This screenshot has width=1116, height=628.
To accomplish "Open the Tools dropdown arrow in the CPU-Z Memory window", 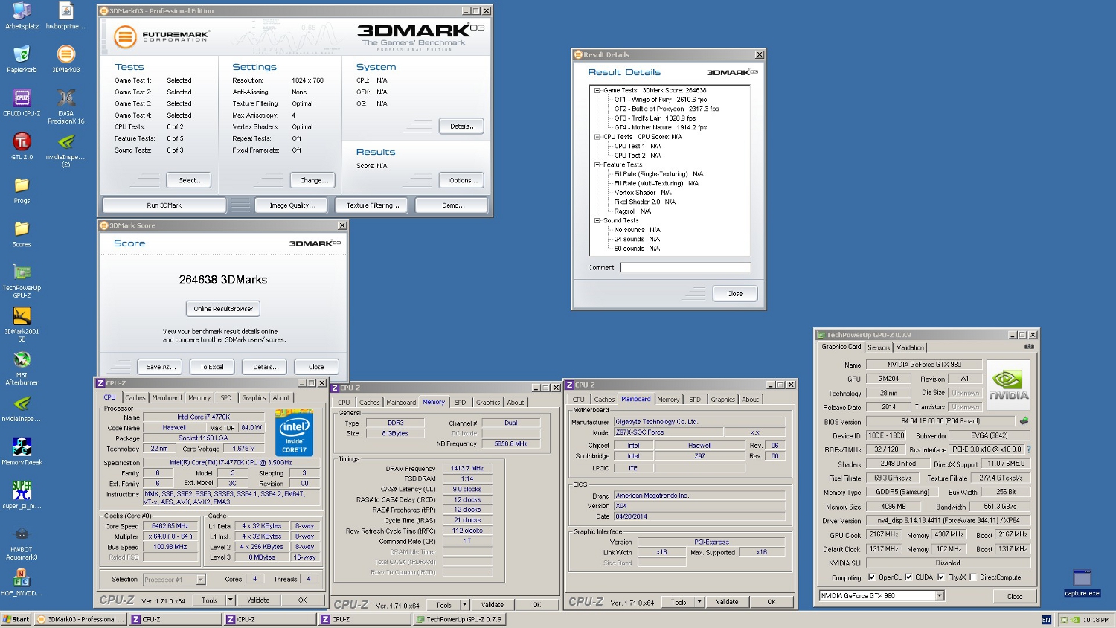I will (464, 605).
